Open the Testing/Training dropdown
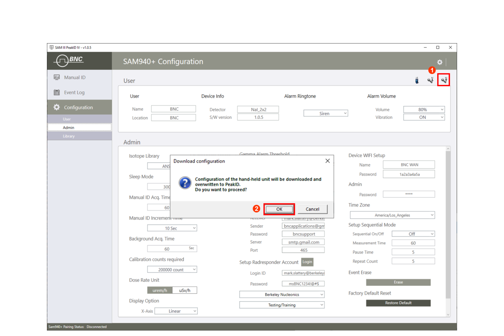 click(282, 305)
